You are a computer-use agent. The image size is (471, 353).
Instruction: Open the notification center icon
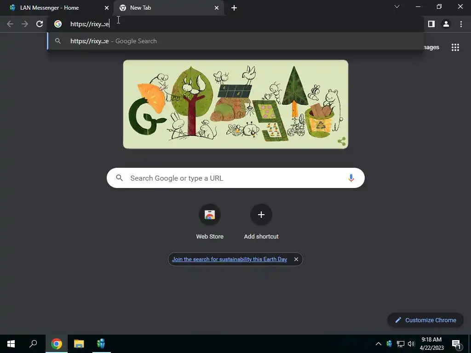[x=456, y=344]
